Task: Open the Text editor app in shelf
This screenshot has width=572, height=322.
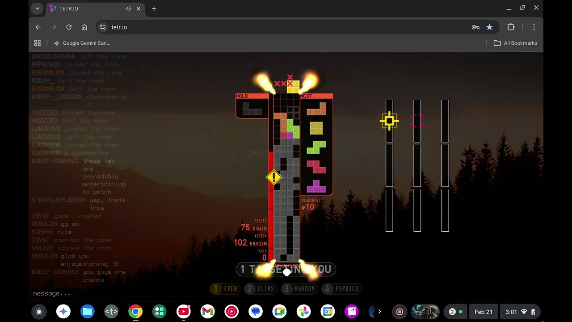Action: (111, 312)
